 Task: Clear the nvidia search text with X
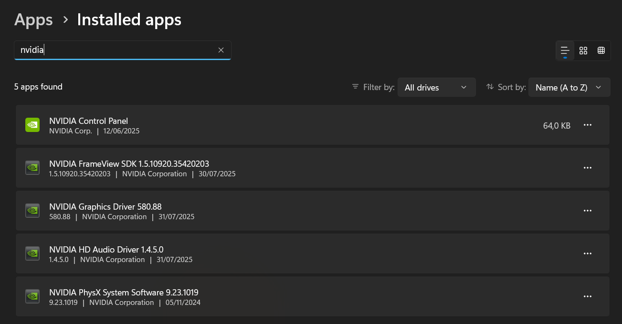point(221,50)
